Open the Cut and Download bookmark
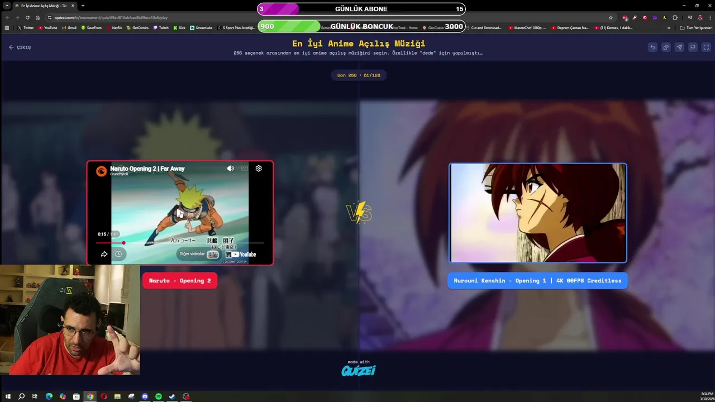 pos(483,28)
